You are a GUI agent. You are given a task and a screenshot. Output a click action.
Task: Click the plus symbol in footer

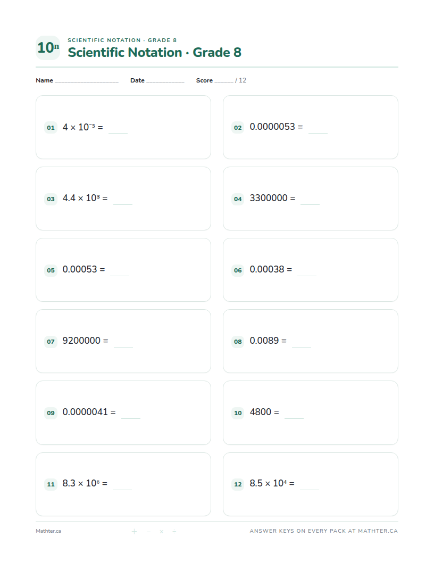134,531
